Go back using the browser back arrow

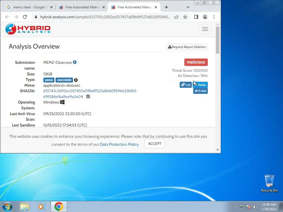click(x=7, y=17)
